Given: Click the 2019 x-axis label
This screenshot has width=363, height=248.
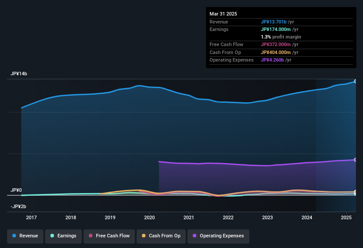Looking at the screenshot, I should 110,217.
